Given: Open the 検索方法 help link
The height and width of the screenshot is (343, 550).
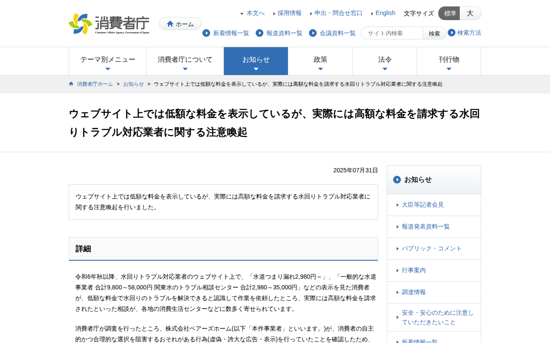Looking at the screenshot, I should click(x=469, y=33).
